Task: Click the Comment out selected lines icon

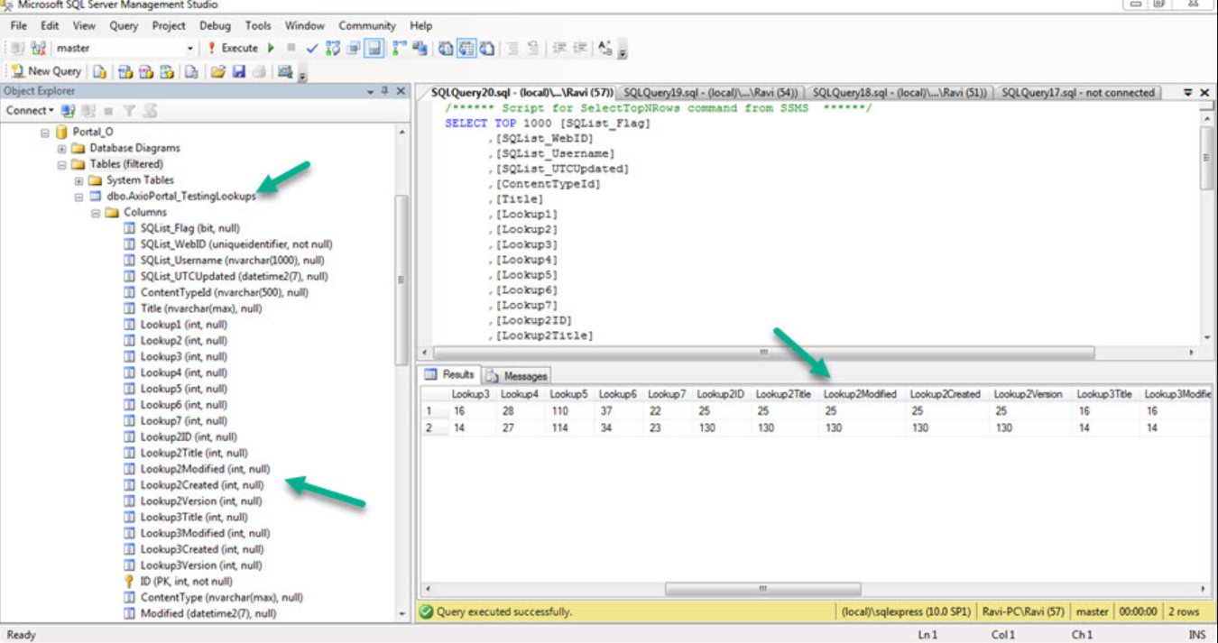Action: [x=512, y=48]
